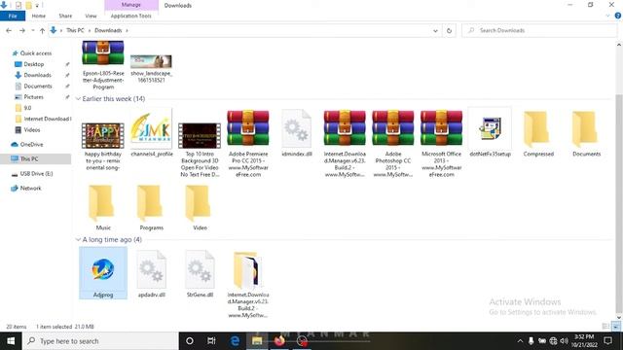Open the Help question mark icon

tap(618, 16)
